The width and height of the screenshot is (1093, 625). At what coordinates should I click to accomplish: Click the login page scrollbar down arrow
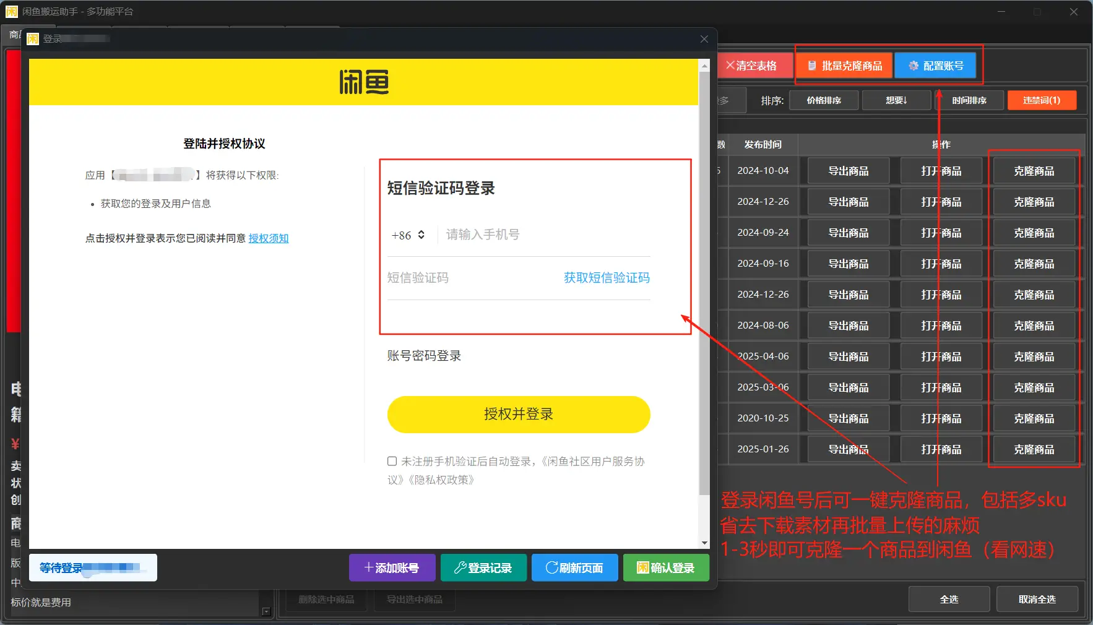click(704, 543)
